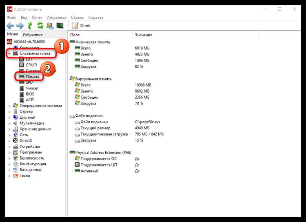Viewport: 306px width, 222px height.
Task: Expand the Хранение данных node
Action: [9, 129]
